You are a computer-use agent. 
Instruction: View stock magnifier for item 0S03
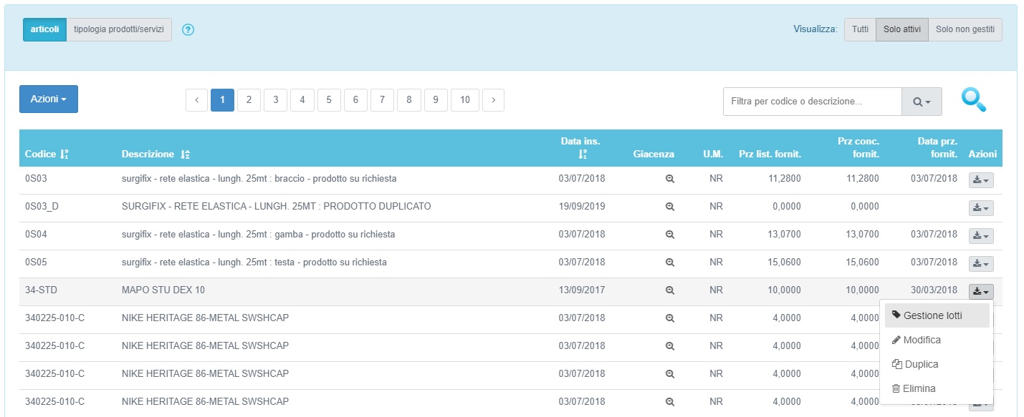tap(670, 179)
